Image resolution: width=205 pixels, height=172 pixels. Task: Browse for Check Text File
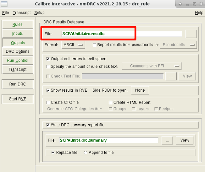tap(171, 76)
